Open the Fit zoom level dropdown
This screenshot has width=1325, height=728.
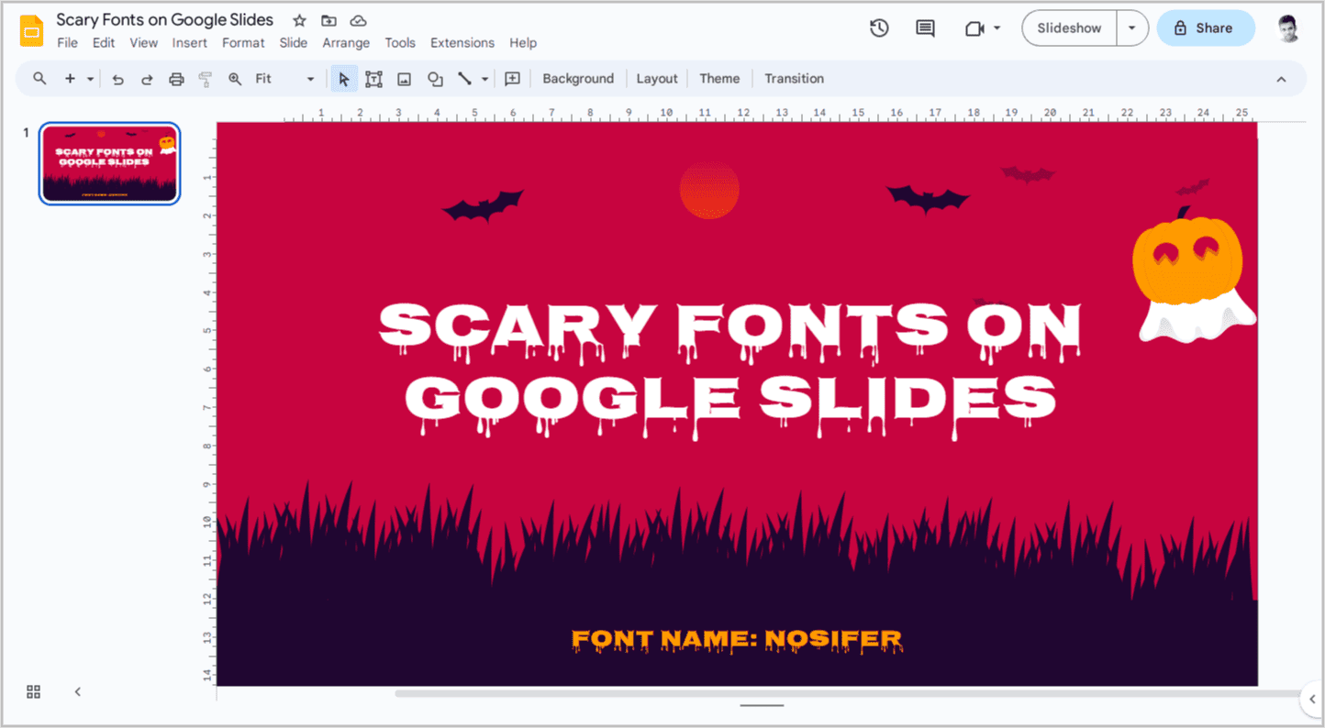point(284,79)
